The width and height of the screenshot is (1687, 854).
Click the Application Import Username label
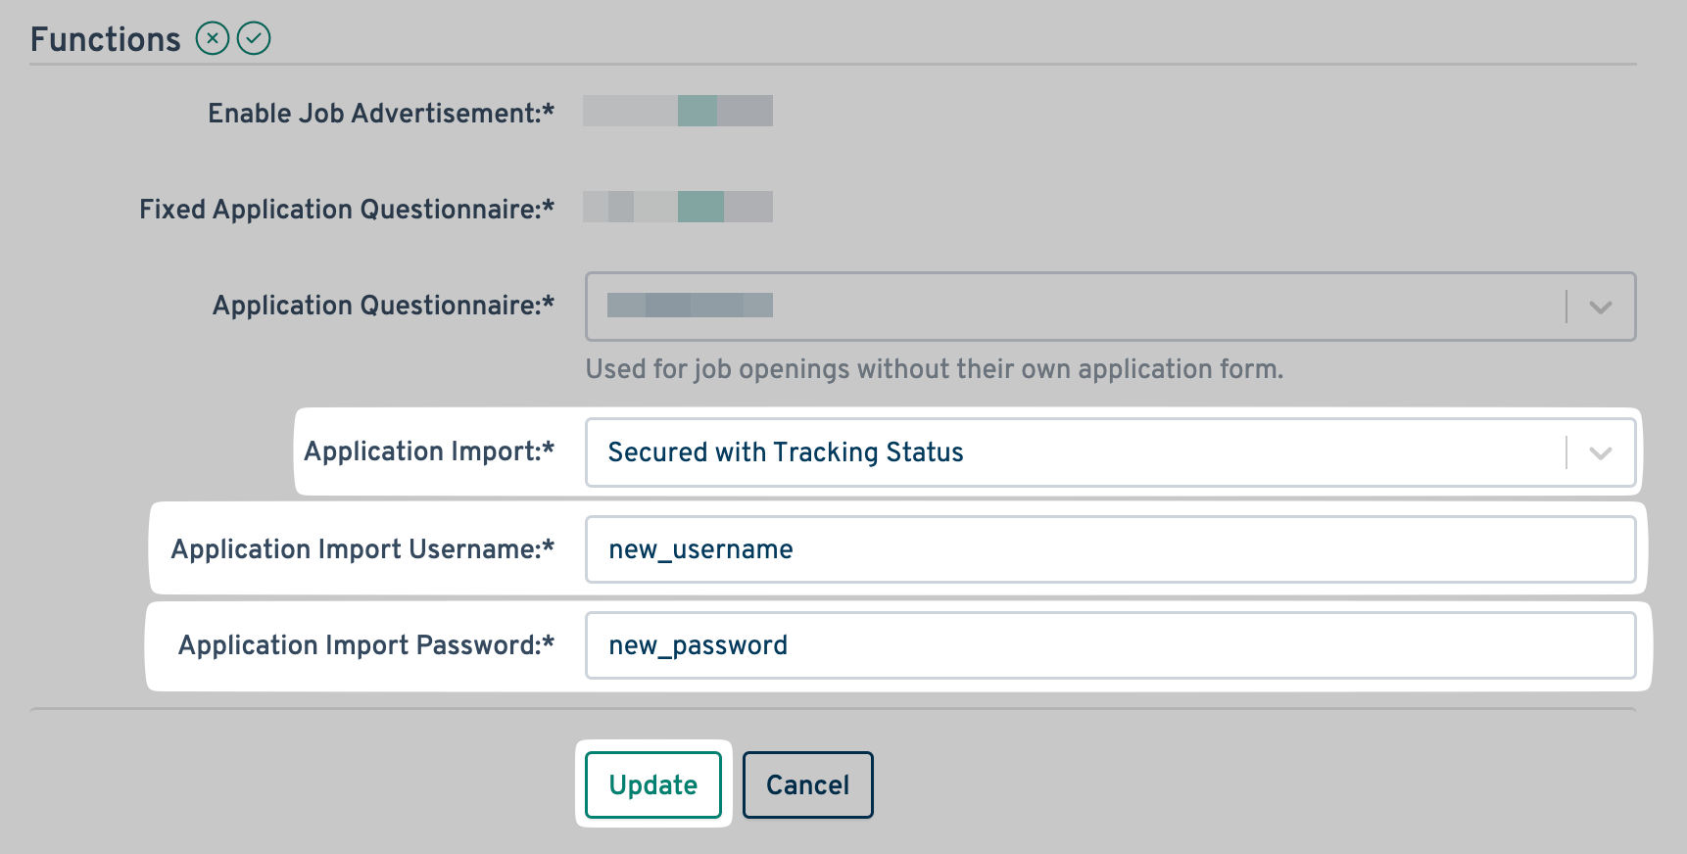click(x=362, y=549)
